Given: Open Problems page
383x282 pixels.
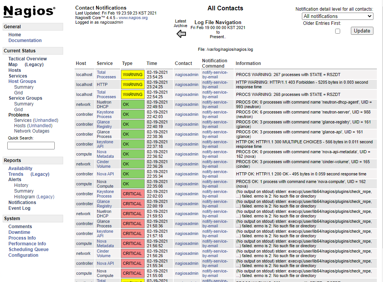Looking at the screenshot, I should [19, 115].
